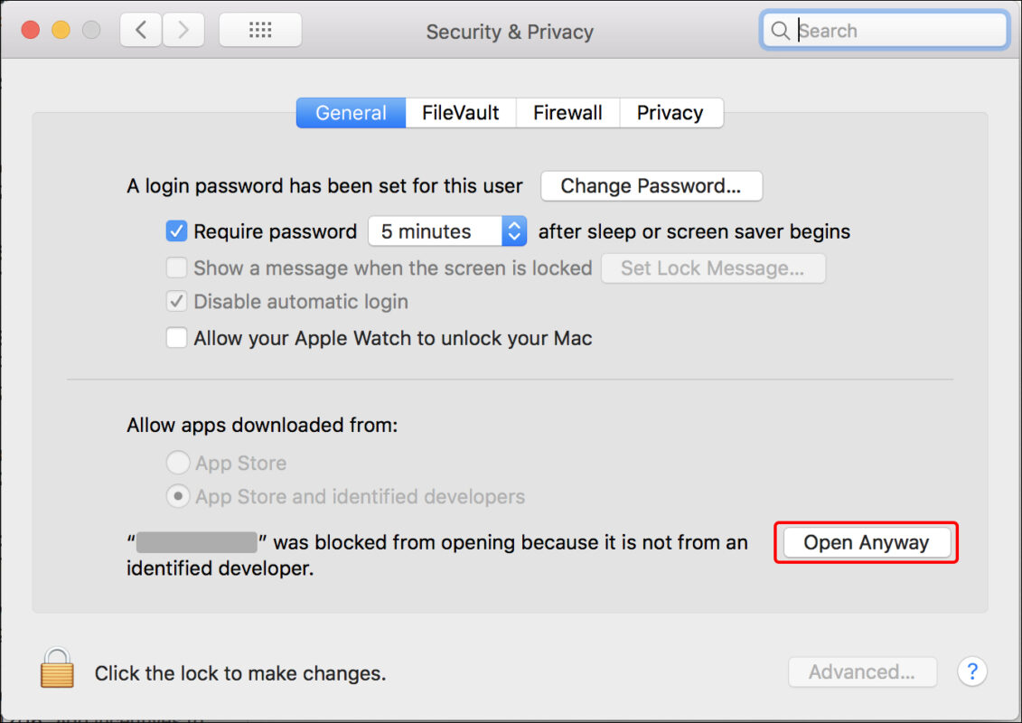The width and height of the screenshot is (1022, 723).
Task: Select the App Store radio button
Action: (178, 464)
